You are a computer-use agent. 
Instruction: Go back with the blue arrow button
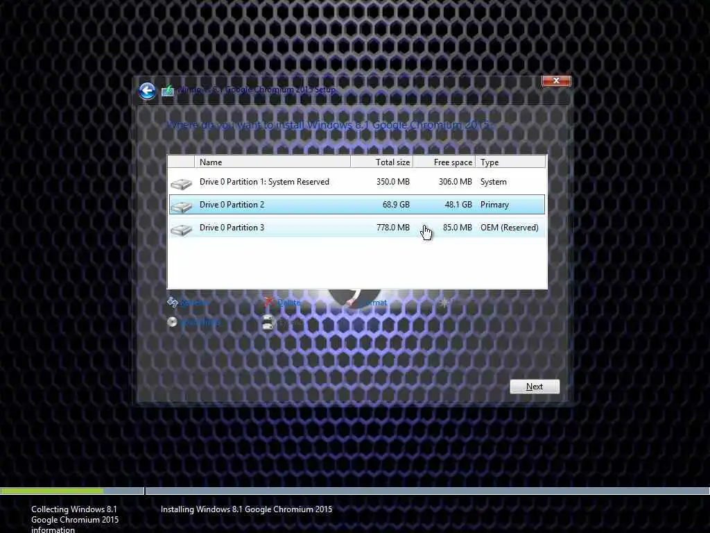point(147,91)
